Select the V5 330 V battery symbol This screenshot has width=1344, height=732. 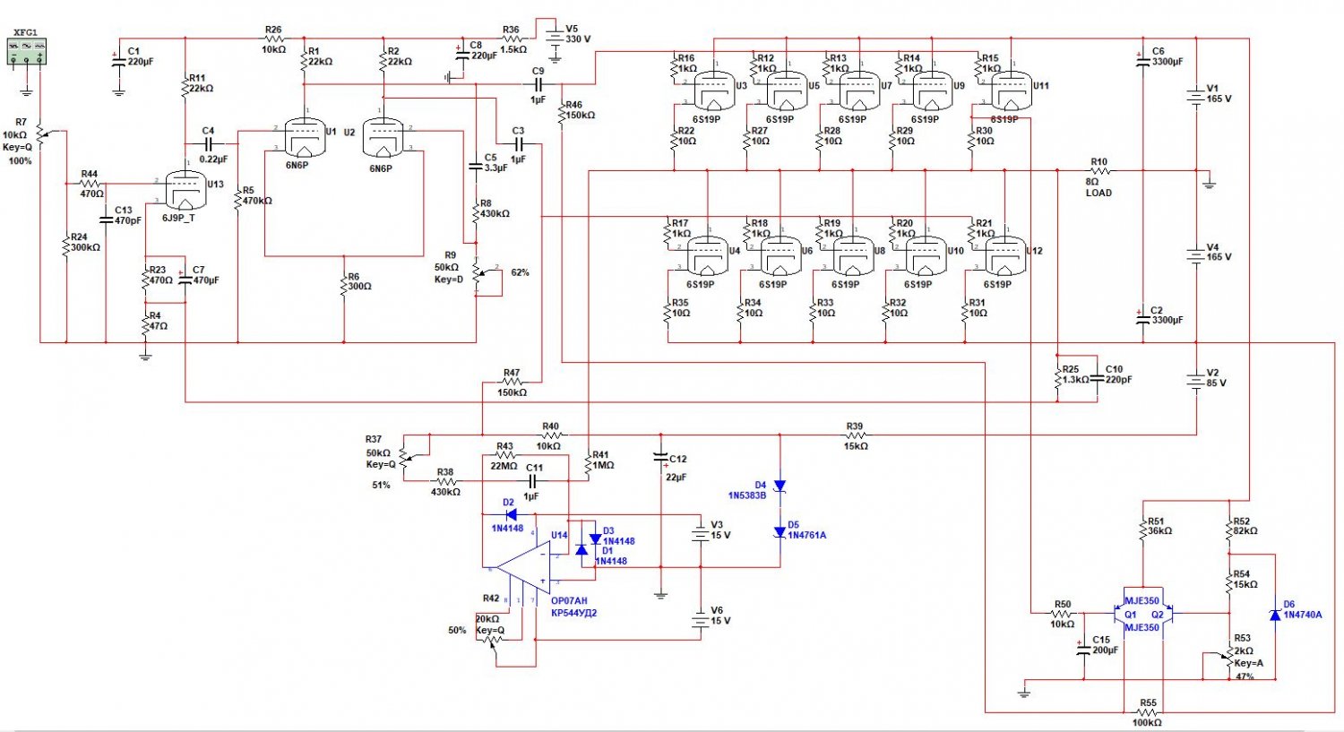point(555,39)
